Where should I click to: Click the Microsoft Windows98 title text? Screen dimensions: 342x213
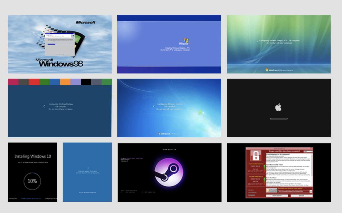pos(59,63)
